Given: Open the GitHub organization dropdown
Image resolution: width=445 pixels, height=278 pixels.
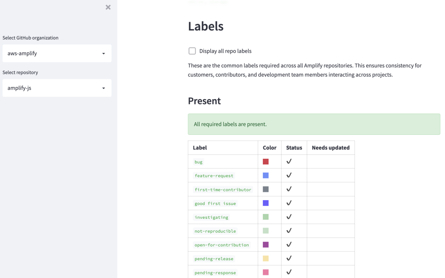Looking at the screenshot, I should pos(57,53).
